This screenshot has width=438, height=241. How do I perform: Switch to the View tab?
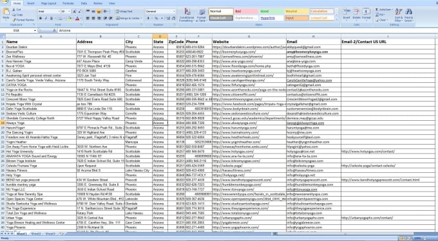click(x=111, y=3)
